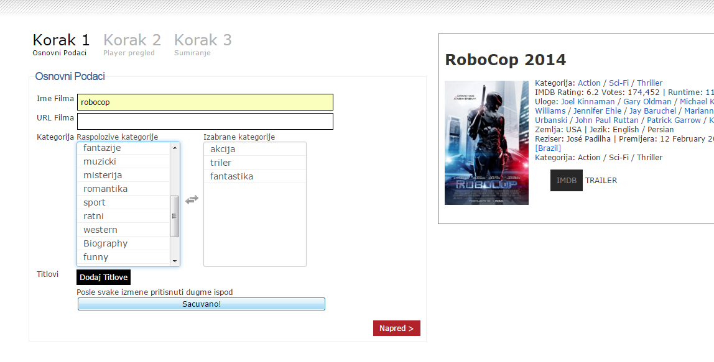Go to Korak 2 Player pregled tab

132,45
